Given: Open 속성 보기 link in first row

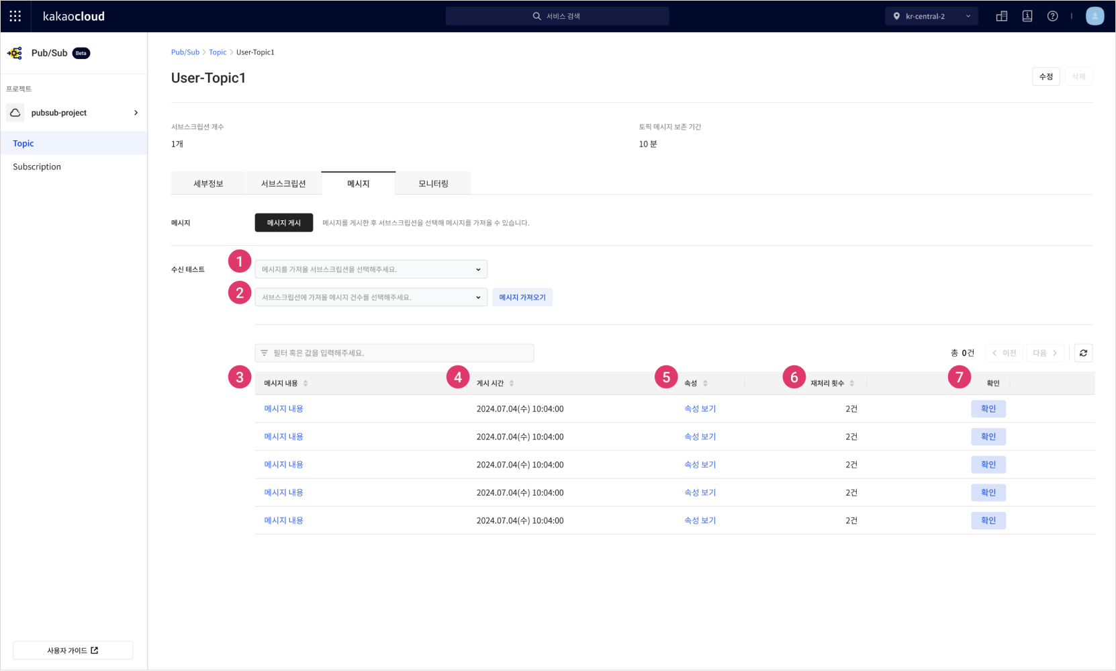Looking at the screenshot, I should coord(700,408).
